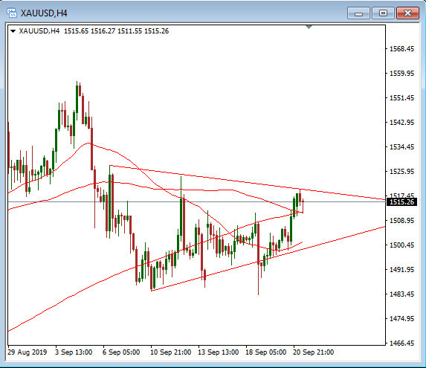Click the 1500.45 price axis label
Screen dimensions: 426x368
(x=401, y=245)
